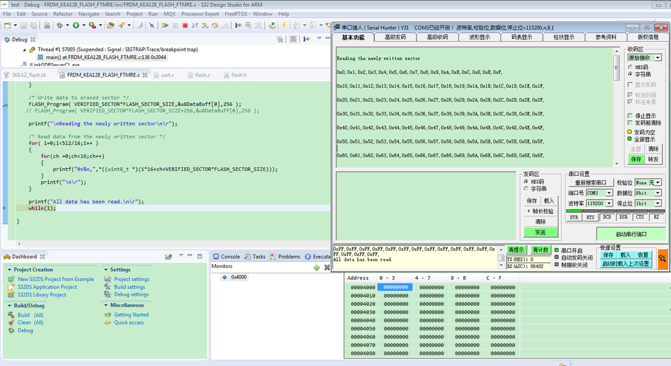Image resolution: width=671 pixels, height=366 pixels.
Task: Click the Resume debug toolbar icon
Action: point(165,25)
